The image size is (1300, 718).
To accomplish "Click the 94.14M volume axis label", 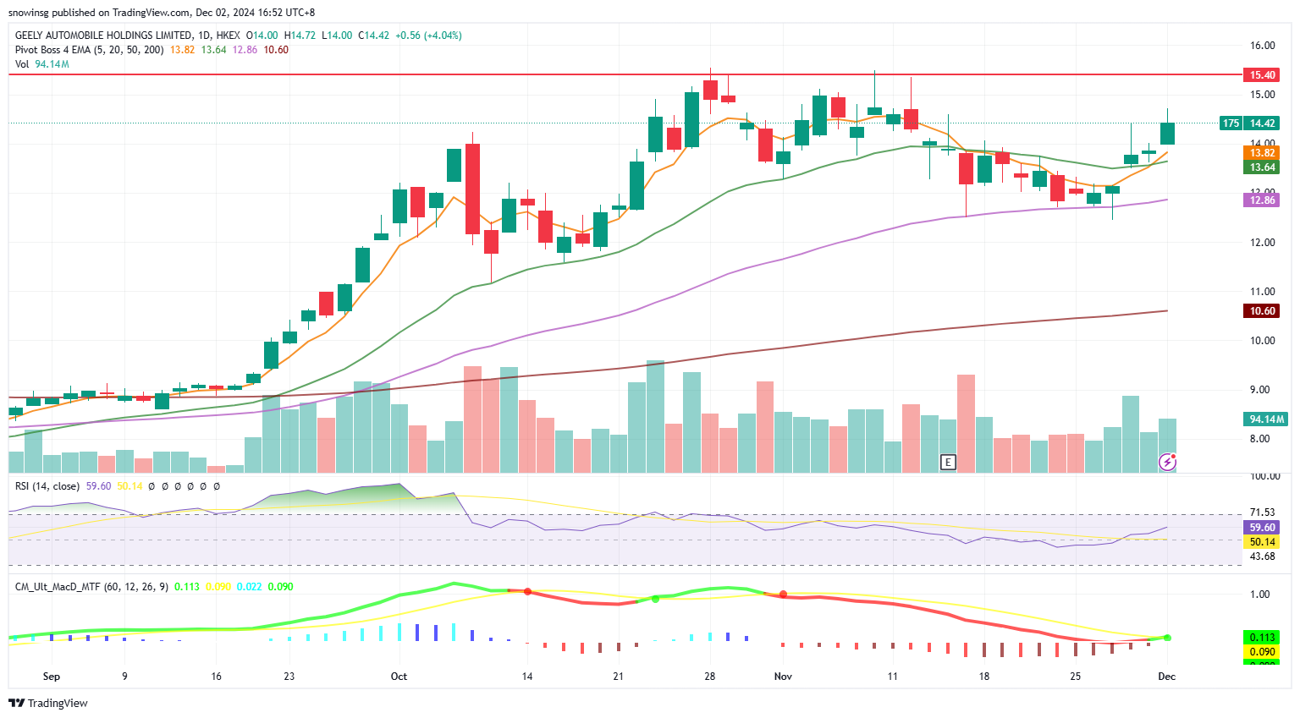I will coord(1266,419).
